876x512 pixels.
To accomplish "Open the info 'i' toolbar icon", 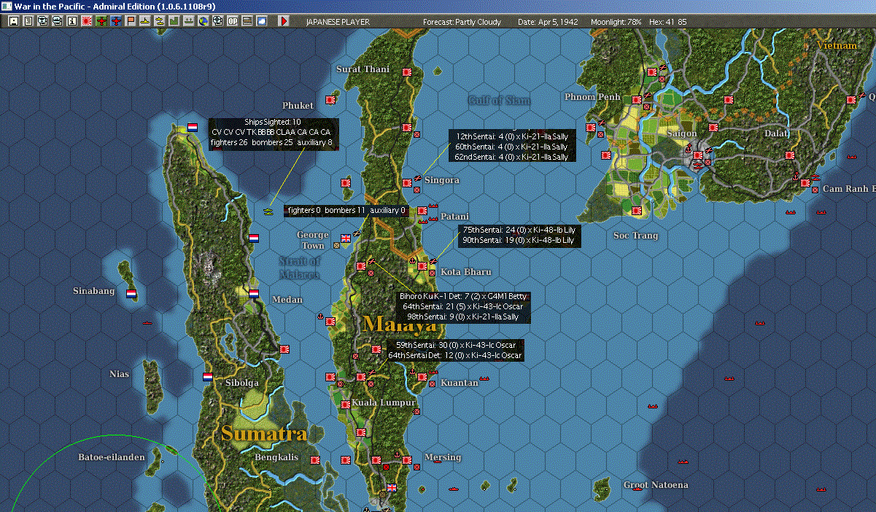I will (x=71, y=21).
